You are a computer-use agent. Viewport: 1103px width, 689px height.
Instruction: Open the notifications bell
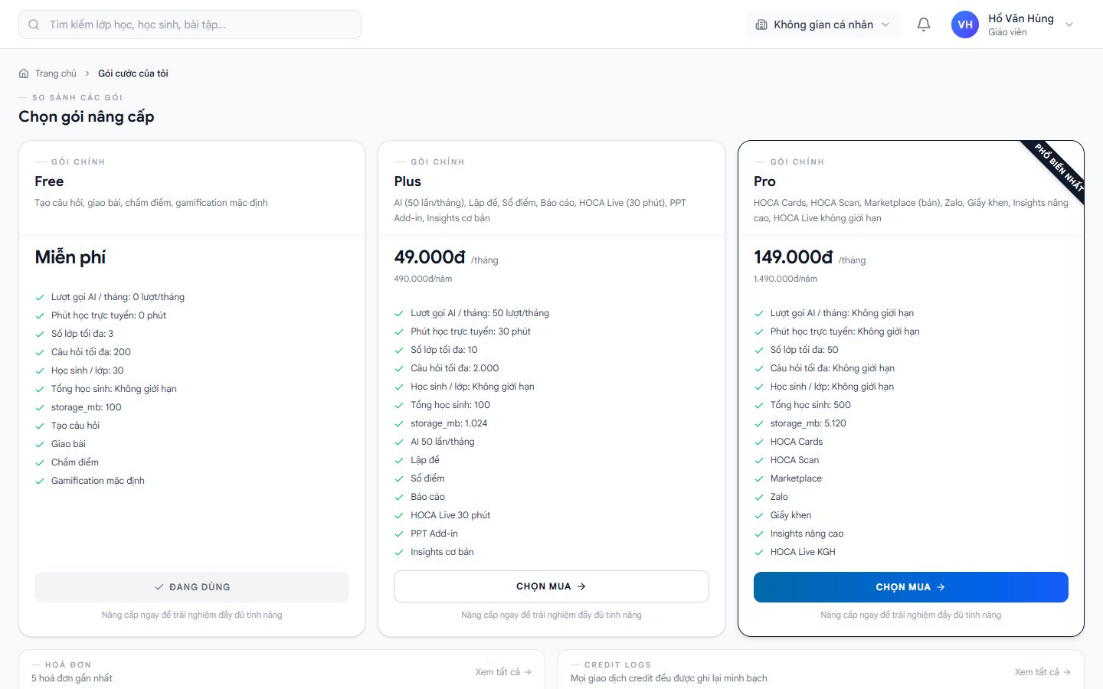click(924, 24)
